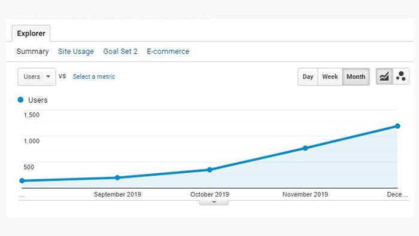Switch to the line chart view icon

(x=384, y=76)
